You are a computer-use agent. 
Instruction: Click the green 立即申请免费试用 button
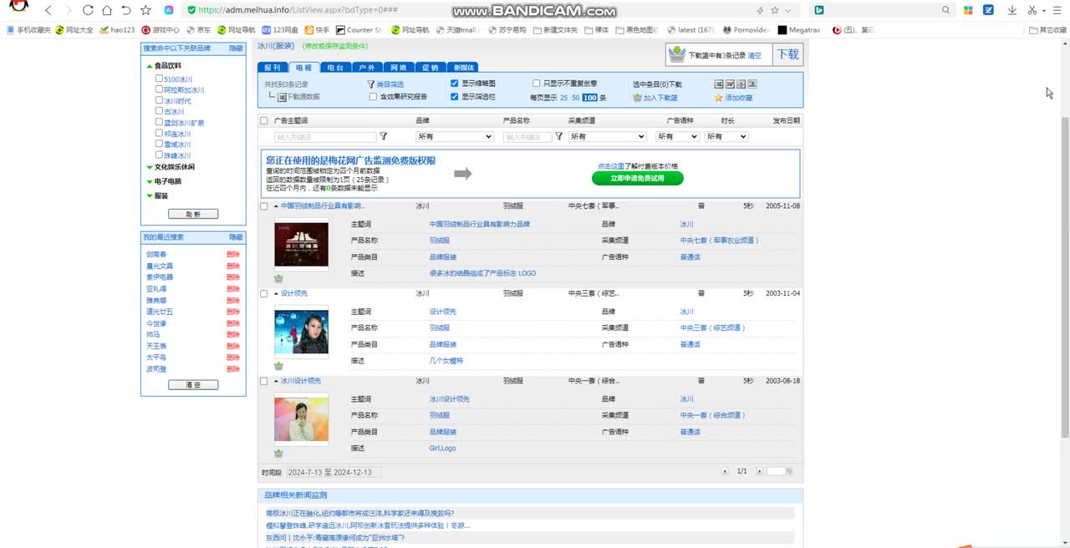(638, 178)
